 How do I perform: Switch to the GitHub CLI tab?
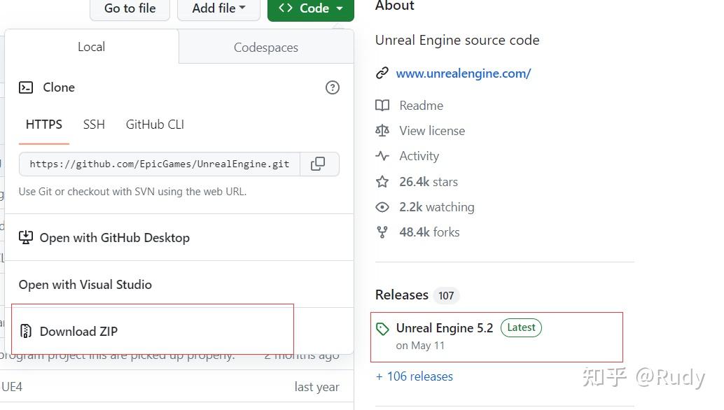pos(154,124)
